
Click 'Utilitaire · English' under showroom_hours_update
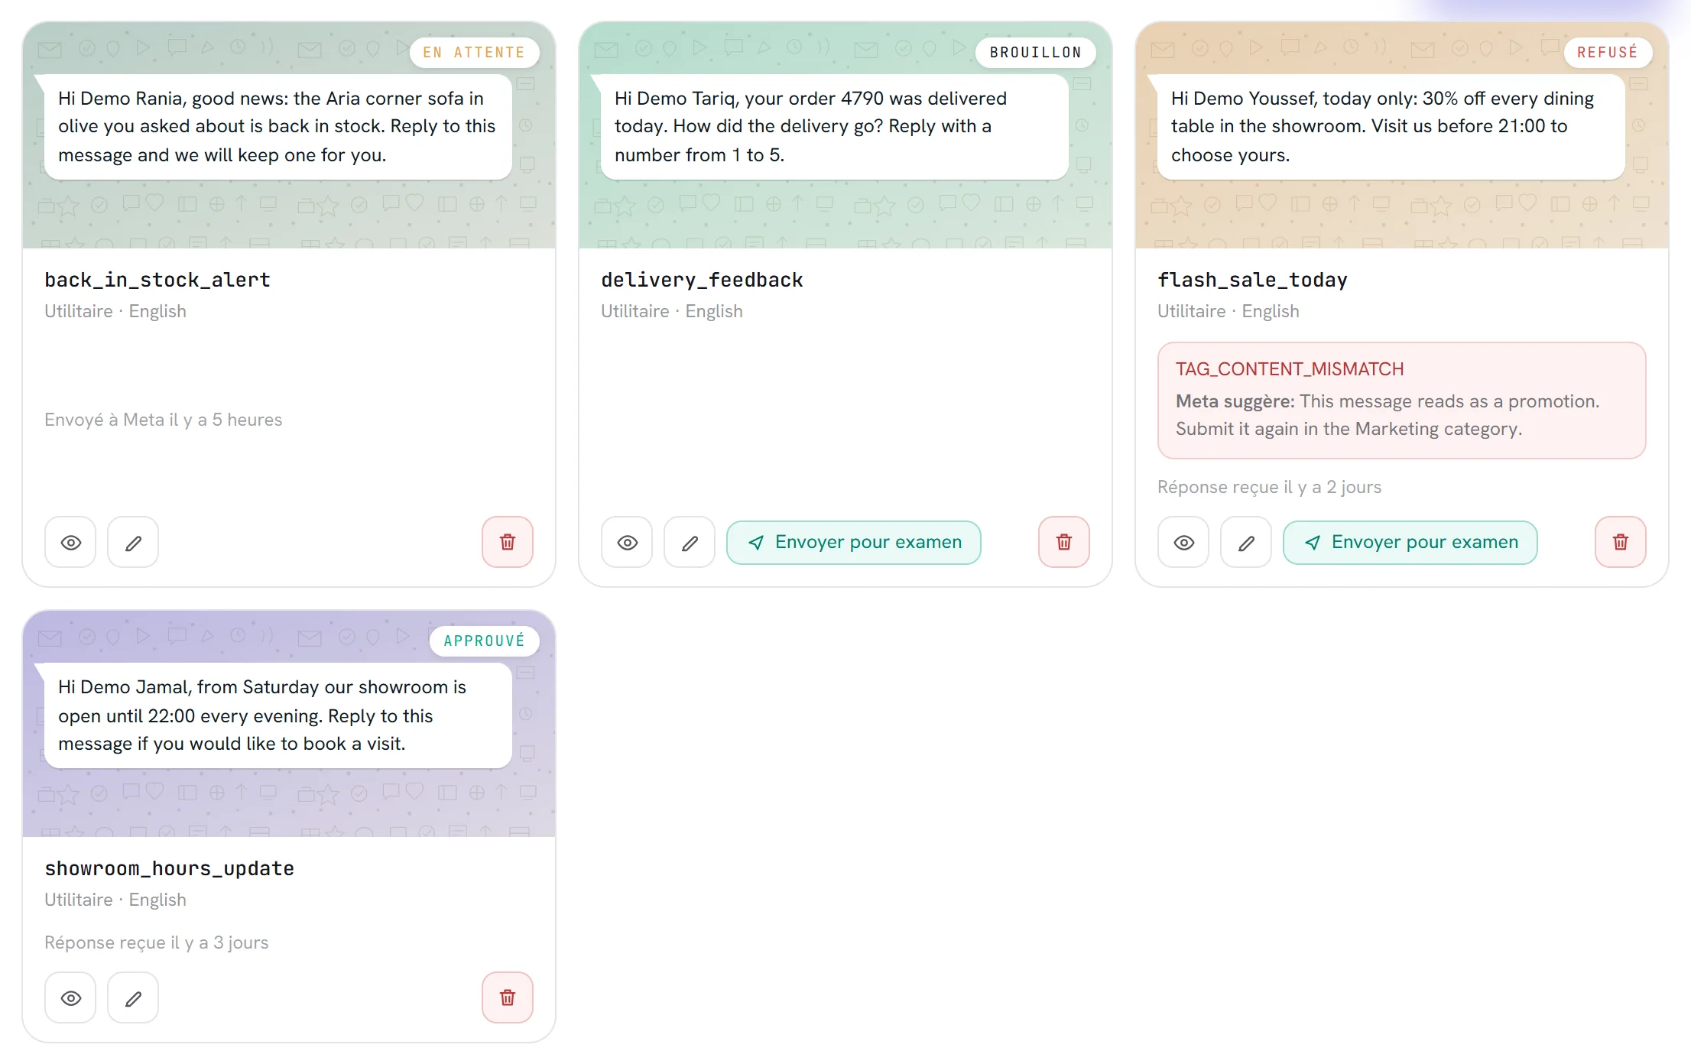[x=115, y=900]
